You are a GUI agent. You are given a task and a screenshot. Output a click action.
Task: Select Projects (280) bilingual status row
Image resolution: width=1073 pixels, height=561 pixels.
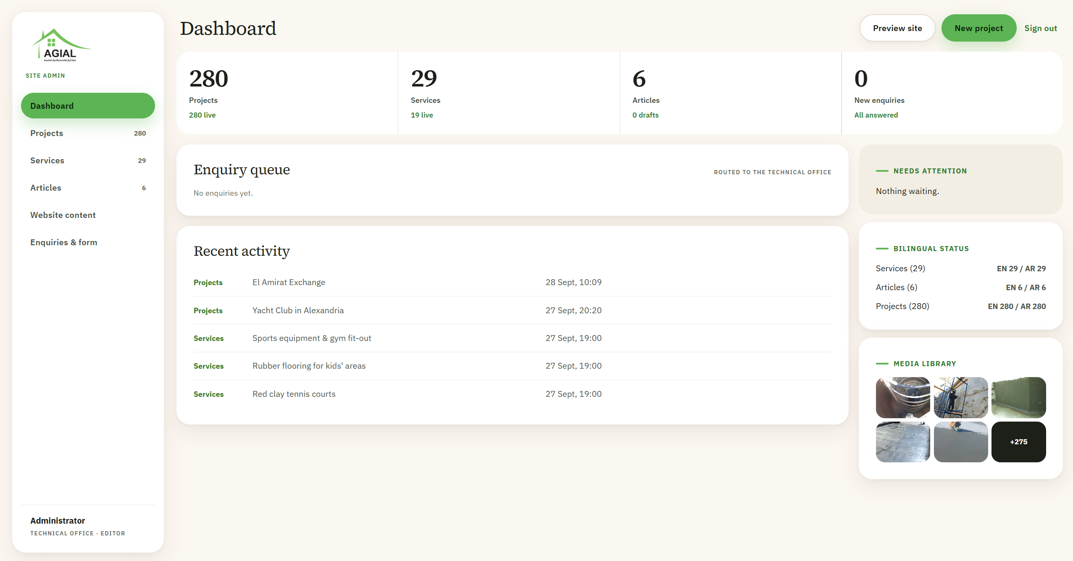click(961, 306)
